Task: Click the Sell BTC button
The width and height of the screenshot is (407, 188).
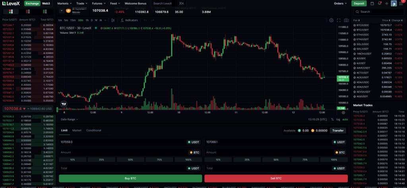Action: click(276, 178)
